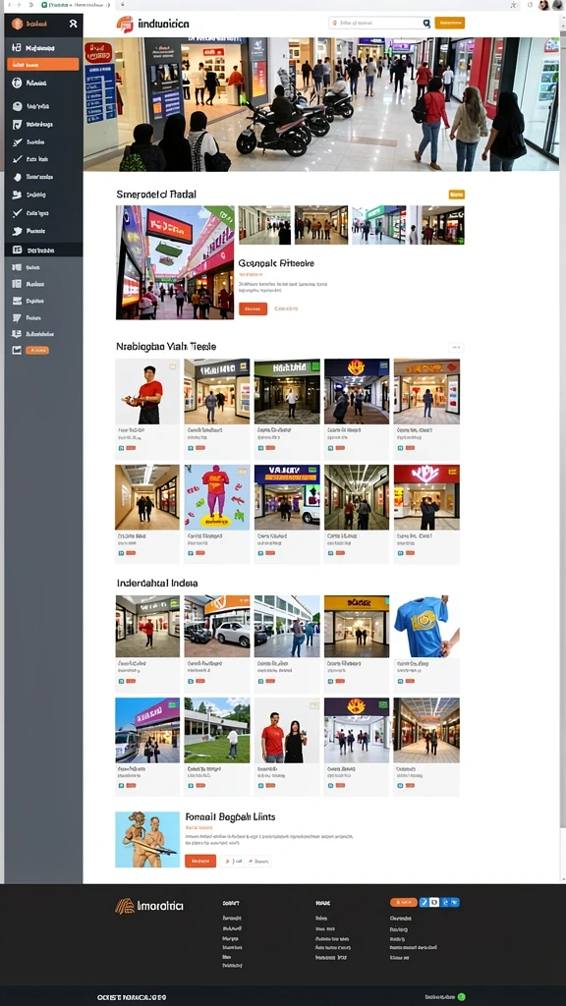Click the browser back arrow
This screenshot has width=566, height=1006.
click(x=9, y=5)
